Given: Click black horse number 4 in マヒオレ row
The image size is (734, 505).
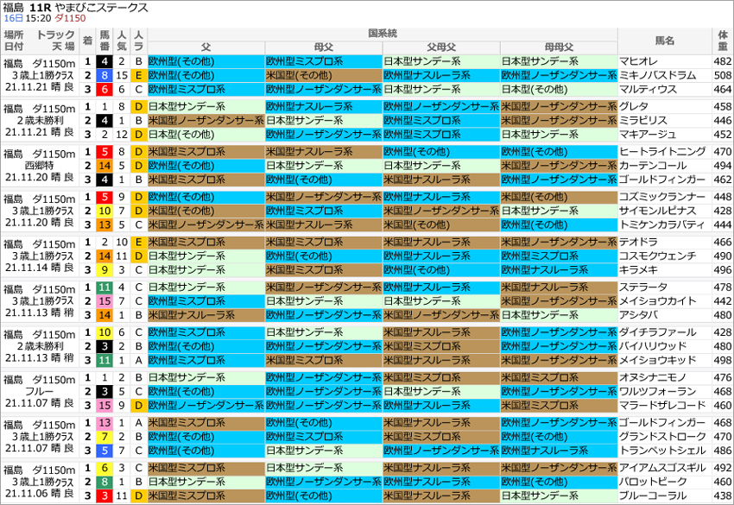Looking at the screenshot, I should (104, 61).
